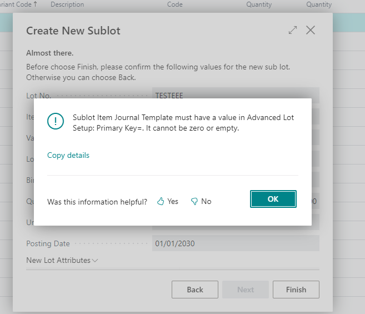Open the rightmost Quantity column header

pyautogui.click(x=319, y=4)
